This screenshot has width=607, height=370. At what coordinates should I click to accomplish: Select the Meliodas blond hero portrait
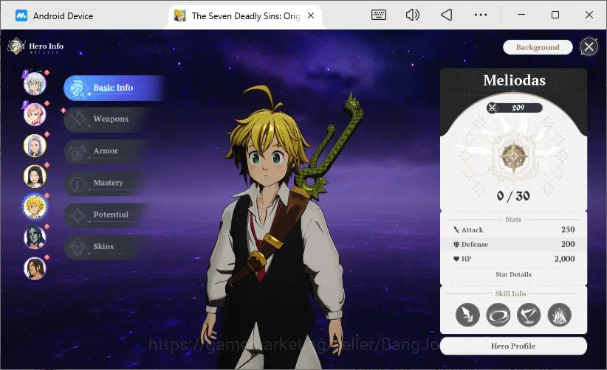click(x=35, y=206)
